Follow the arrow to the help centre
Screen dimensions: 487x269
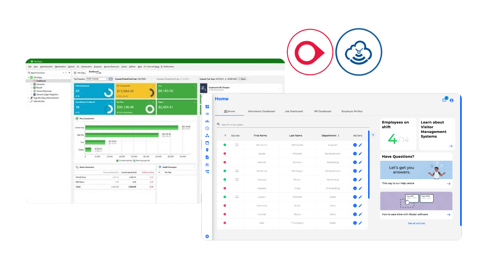449,184
